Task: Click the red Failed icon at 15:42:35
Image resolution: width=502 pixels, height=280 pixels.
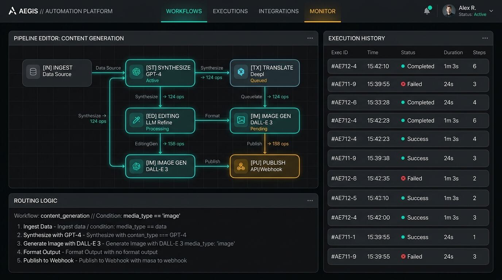Action: (x=403, y=178)
